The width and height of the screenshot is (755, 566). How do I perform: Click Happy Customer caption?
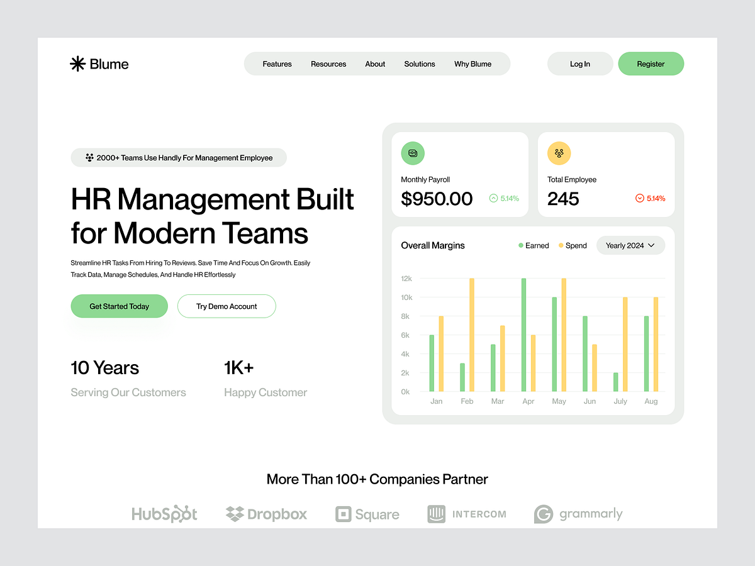tap(266, 392)
